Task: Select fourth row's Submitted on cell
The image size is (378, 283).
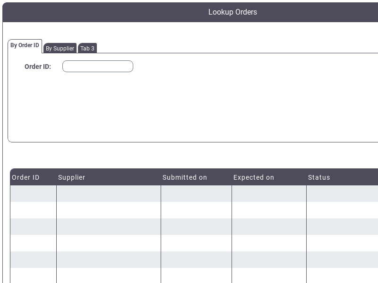Action: click(x=196, y=243)
